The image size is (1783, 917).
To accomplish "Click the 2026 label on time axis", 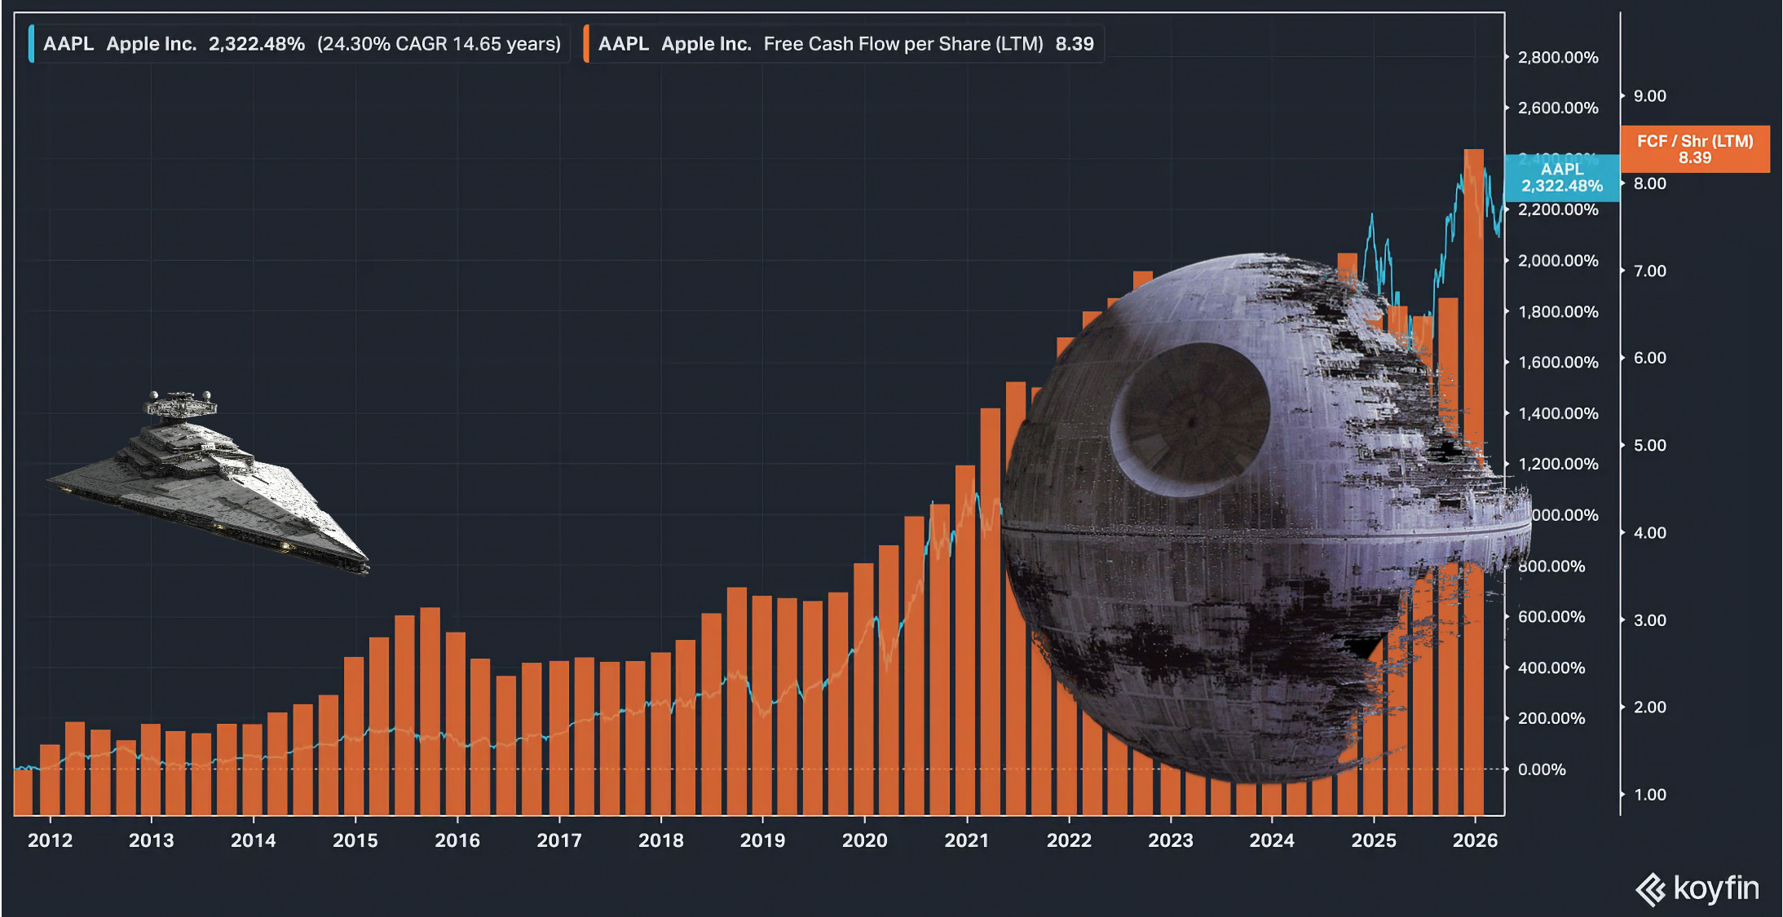I will point(1475,840).
